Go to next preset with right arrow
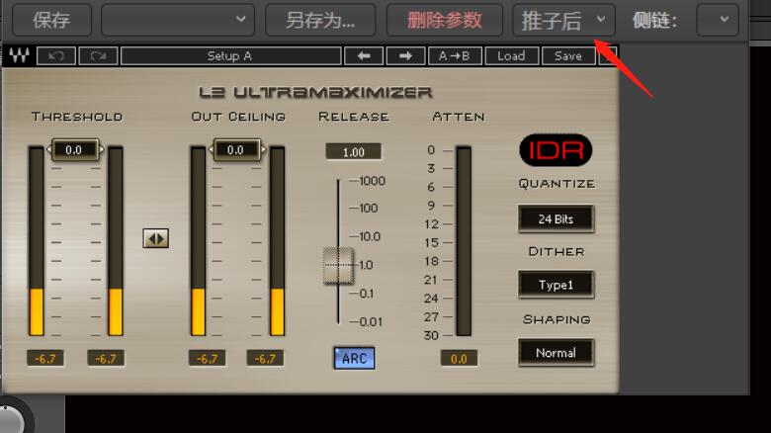771x433 pixels. point(405,55)
